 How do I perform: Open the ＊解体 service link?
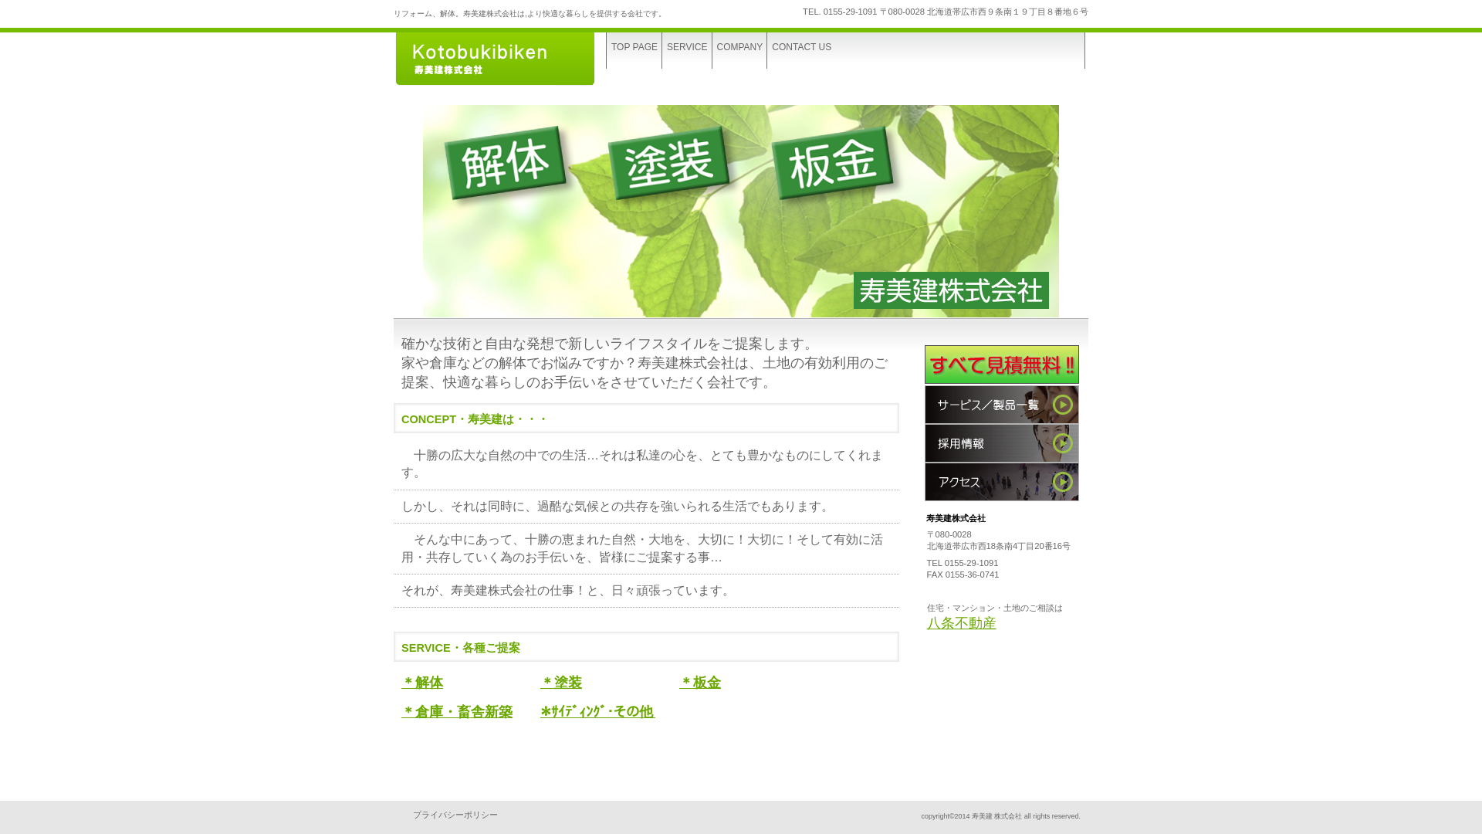[422, 683]
